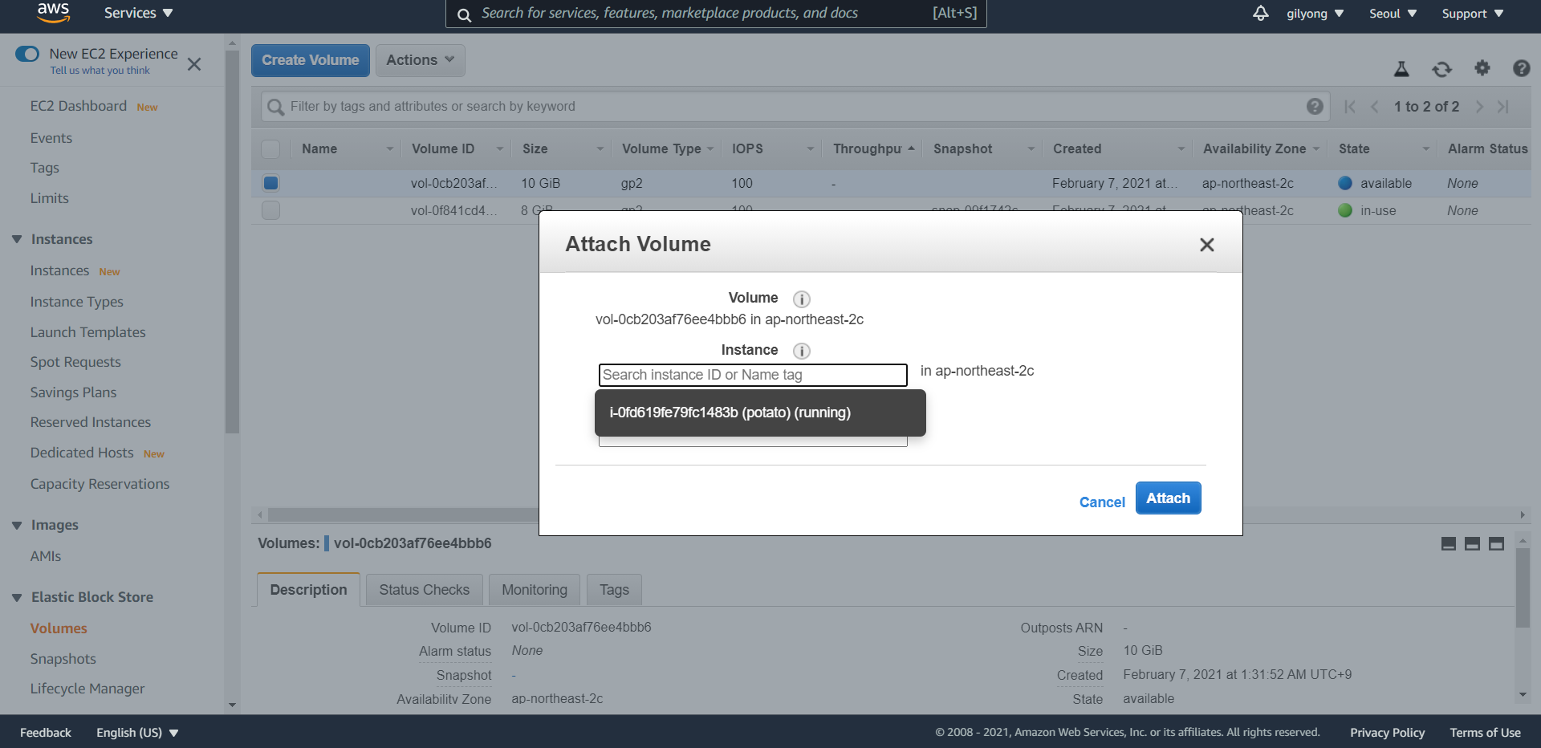
Task: Open the Support dropdown menu
Action: (x=1472, y=14)
